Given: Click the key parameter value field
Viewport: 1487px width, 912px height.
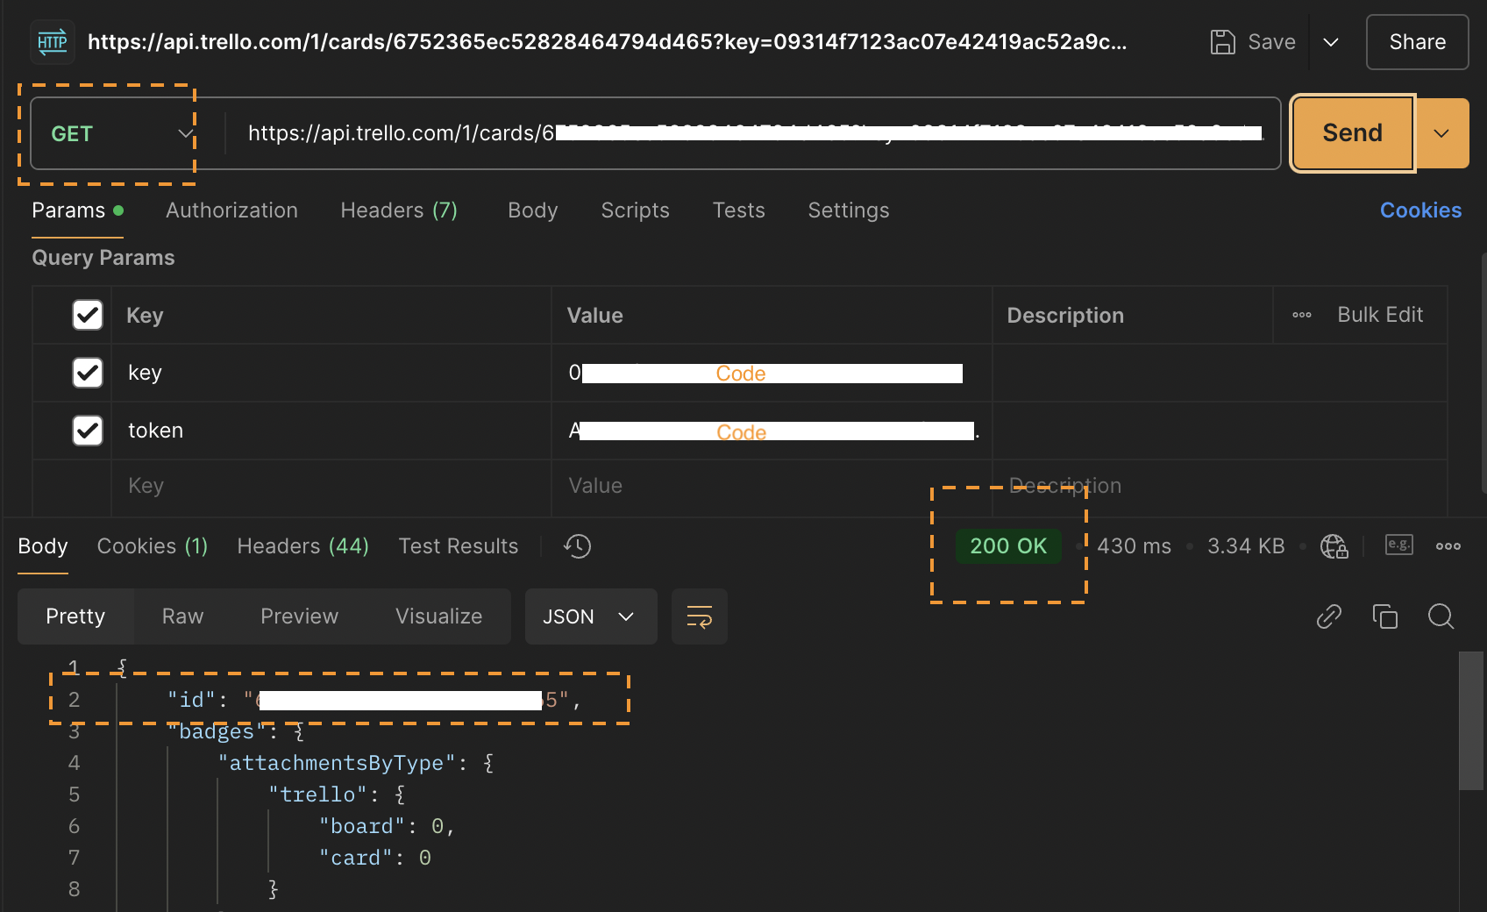Looking at the screenshot, I should pyautogui.click(x=772, y=373).
